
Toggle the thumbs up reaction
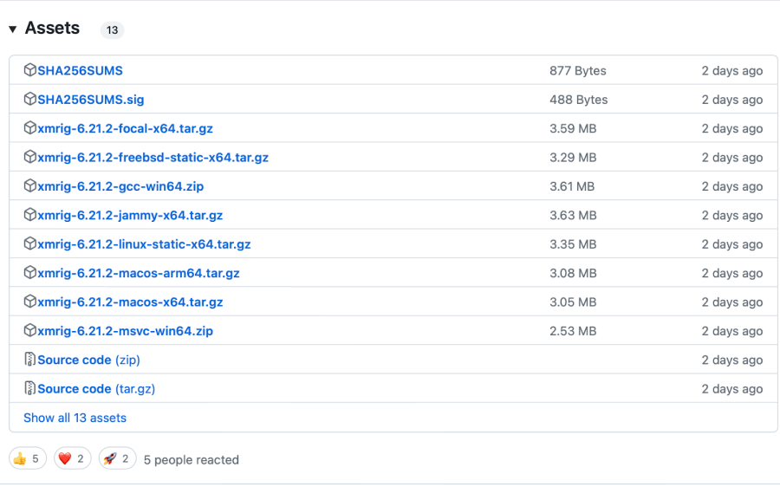pos(26,459)
